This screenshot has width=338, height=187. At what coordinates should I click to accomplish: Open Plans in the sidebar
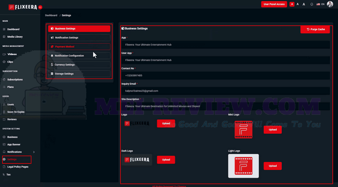click(10, 87)
